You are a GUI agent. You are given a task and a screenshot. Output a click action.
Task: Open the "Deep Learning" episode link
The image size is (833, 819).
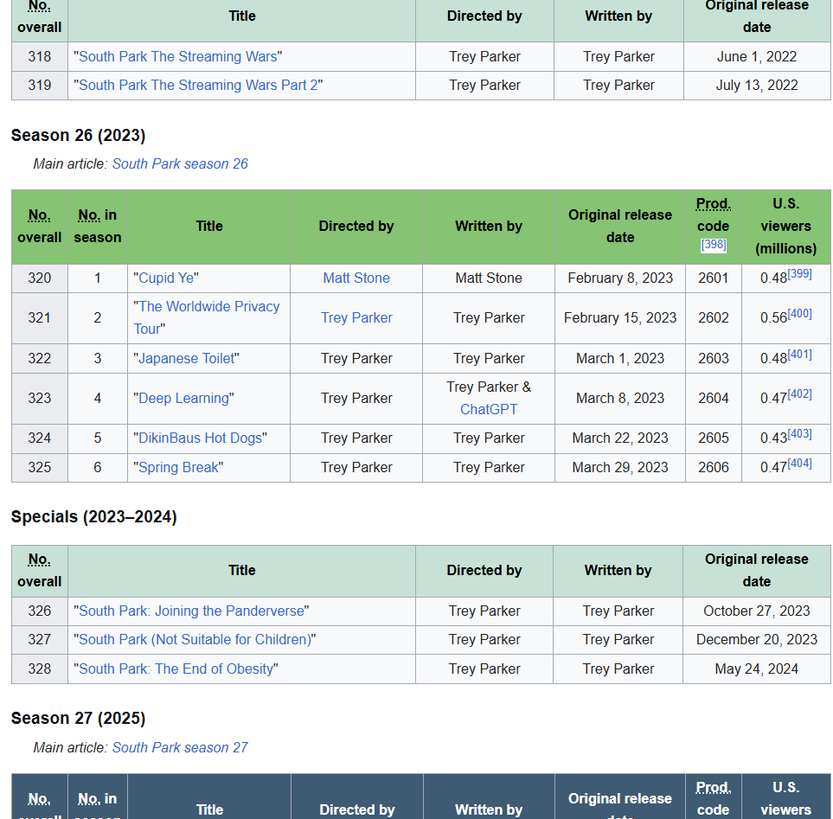(183, 398)
